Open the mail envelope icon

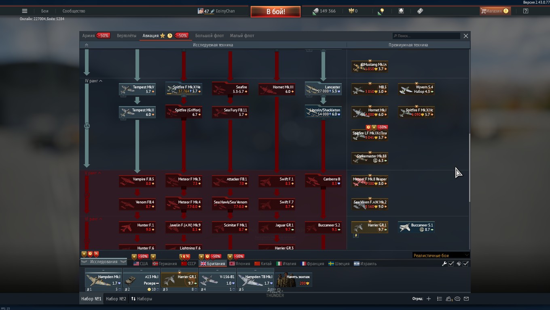point(466,299)
